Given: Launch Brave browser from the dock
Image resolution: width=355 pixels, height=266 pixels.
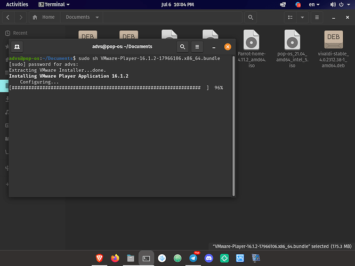Looking at the screenshot, I should click(99, 258).
